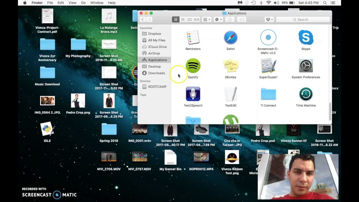Select the Stickies app icon
The height and width of the screenshot is (202, 359).
pos(231,66)
